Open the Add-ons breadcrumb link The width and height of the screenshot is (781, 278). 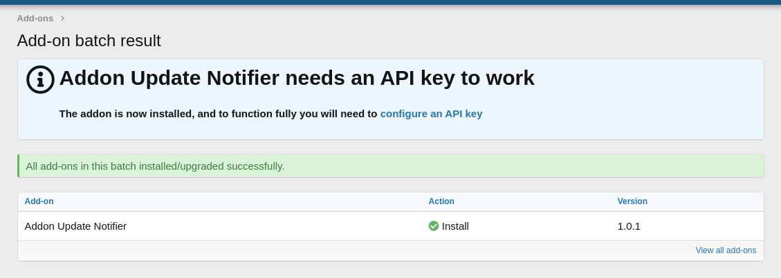[x=35, y=19]
